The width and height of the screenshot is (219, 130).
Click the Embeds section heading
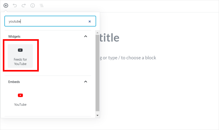14,82
